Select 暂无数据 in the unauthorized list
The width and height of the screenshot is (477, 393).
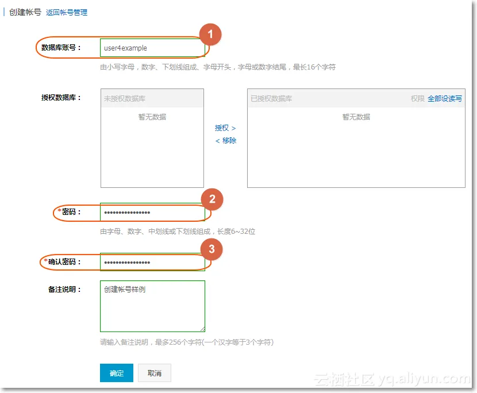[x=152, y=117]
